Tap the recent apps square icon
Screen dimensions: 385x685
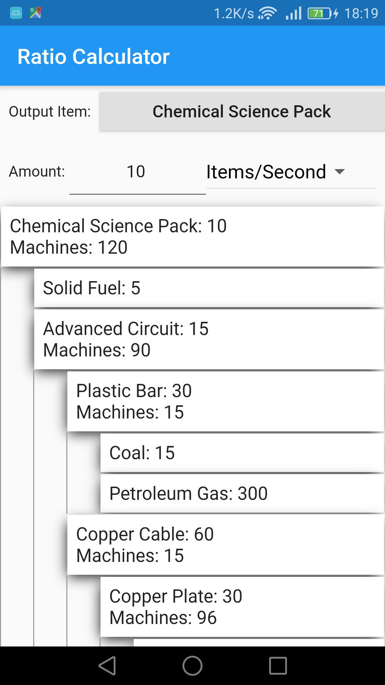[278, 666]
